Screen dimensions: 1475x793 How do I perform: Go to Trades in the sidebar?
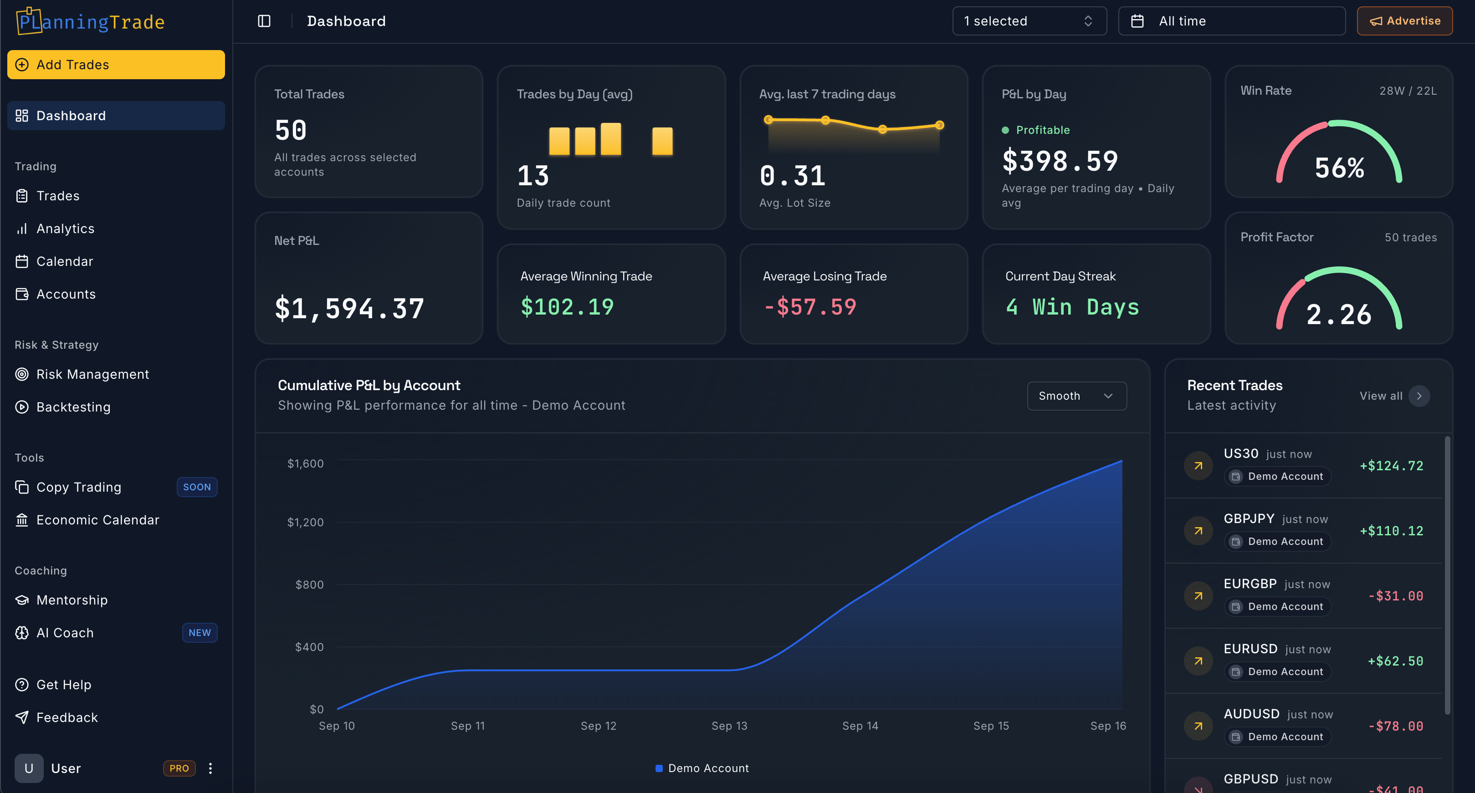pos(116,196)
